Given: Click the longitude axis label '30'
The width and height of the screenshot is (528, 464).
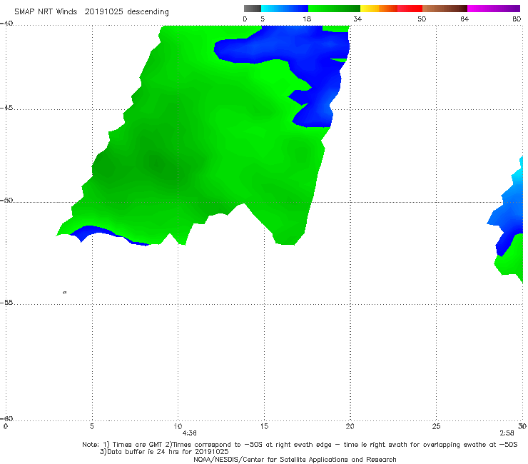Looking at the screenshot, I should click(522, 427).
